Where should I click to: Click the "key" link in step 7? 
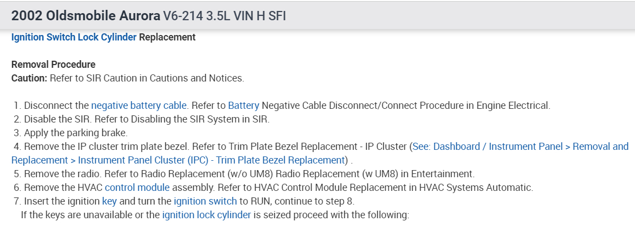[x=109, y=201]
